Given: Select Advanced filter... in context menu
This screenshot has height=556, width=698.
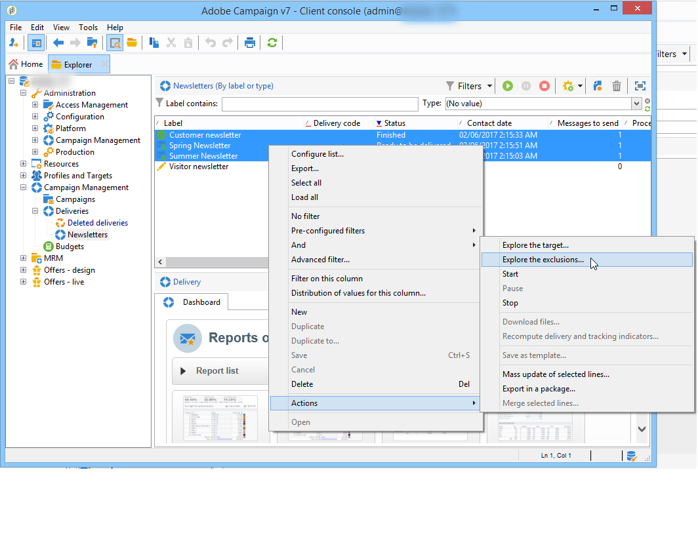Looking at the screenshot, I should [376, 260].
